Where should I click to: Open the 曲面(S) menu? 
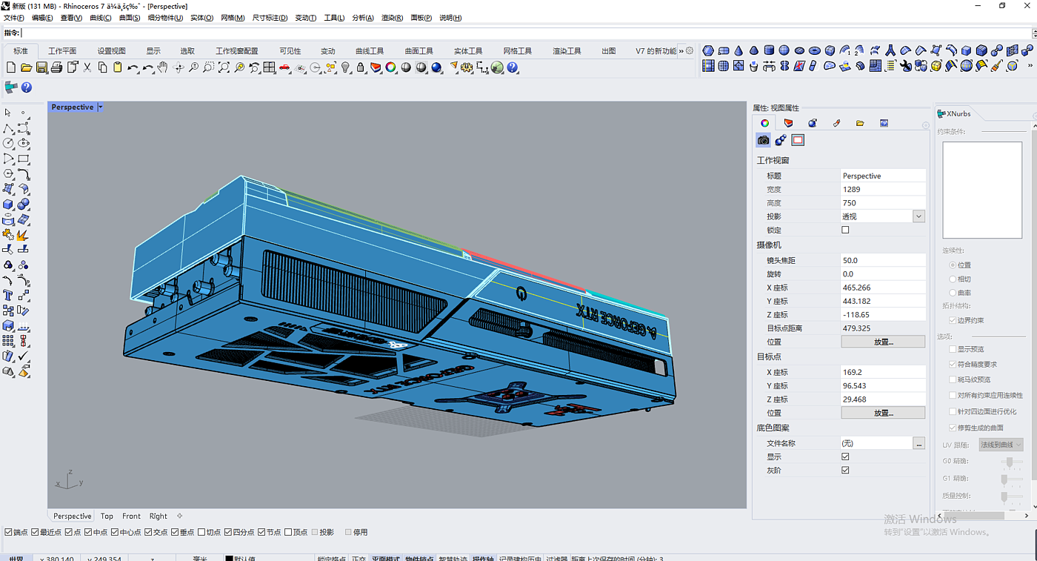130,18
